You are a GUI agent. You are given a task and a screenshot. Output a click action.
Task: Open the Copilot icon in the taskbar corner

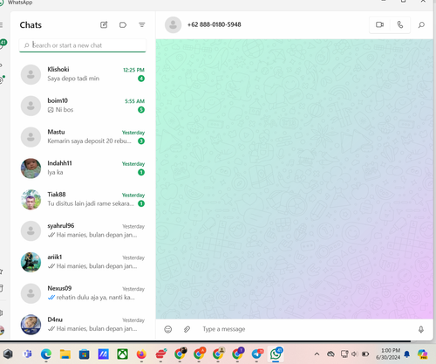click(x=422, y=354)
